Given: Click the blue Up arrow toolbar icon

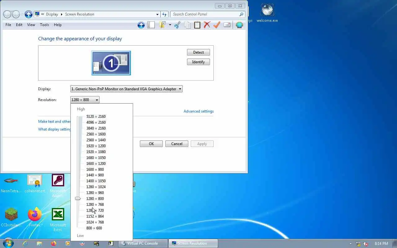Looking at the screenshot, I should (x=141, y=25).
